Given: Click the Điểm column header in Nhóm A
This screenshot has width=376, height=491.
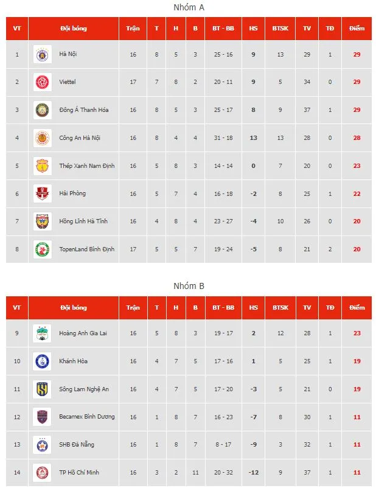Looking at the screenshot, I should [357, 29].
